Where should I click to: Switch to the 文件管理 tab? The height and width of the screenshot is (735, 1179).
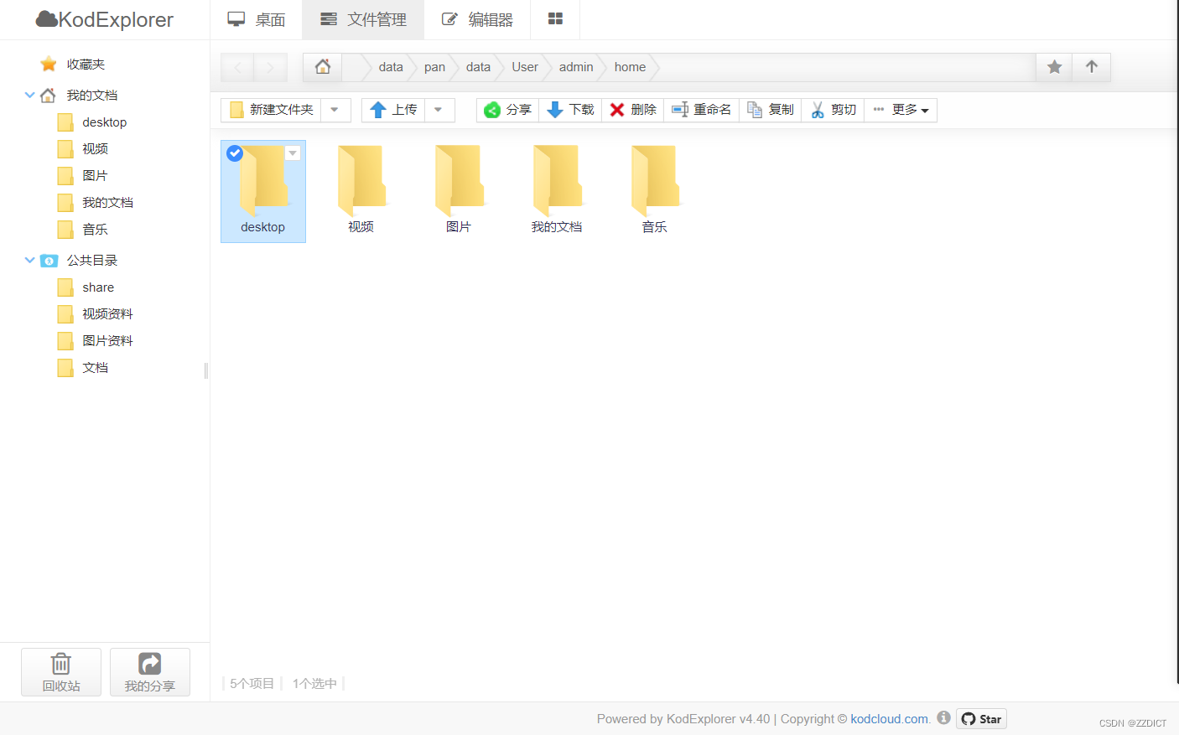click(363, 19)
